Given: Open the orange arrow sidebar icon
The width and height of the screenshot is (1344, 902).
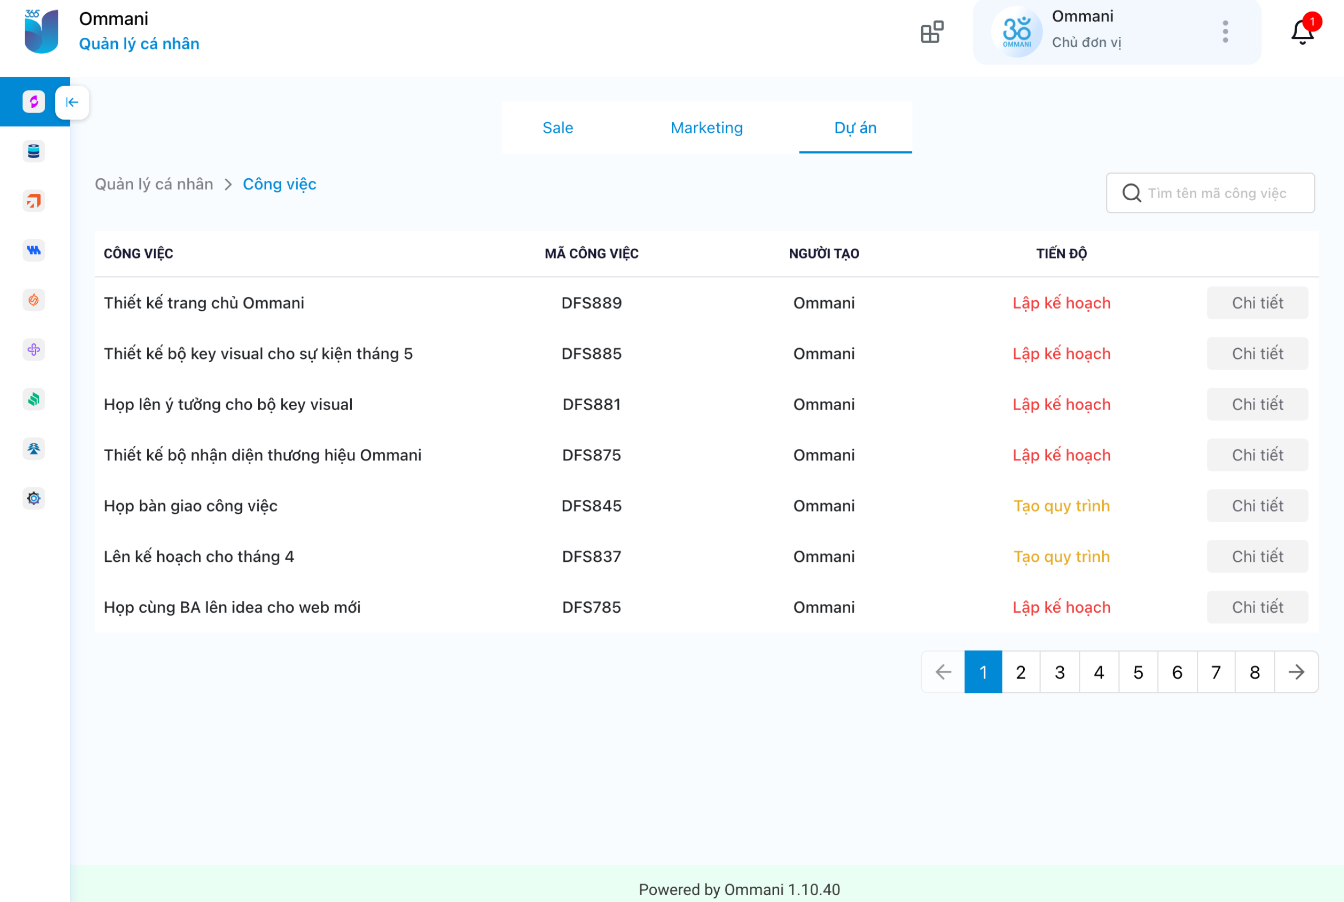Looking at the screenshot, I should click(34, 201).
